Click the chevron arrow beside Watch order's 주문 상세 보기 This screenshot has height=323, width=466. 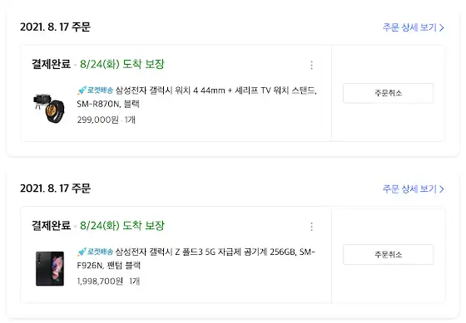pos(442,27)
